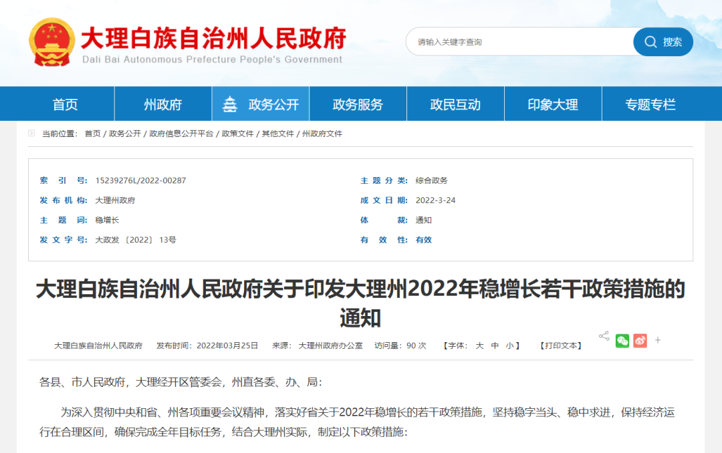The width and height of the screenshot is (722, 453).
Task: Click publish time 2022年03月25日
Action: pos(227,345)
